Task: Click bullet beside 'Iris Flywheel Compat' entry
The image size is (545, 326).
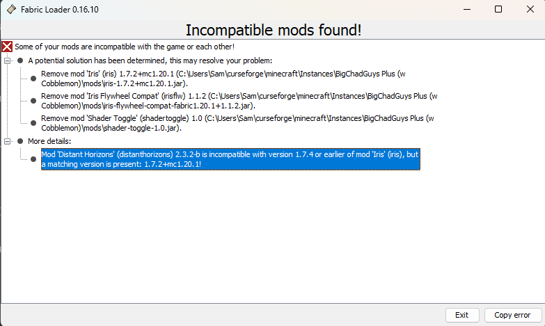Action: [33, 101]
